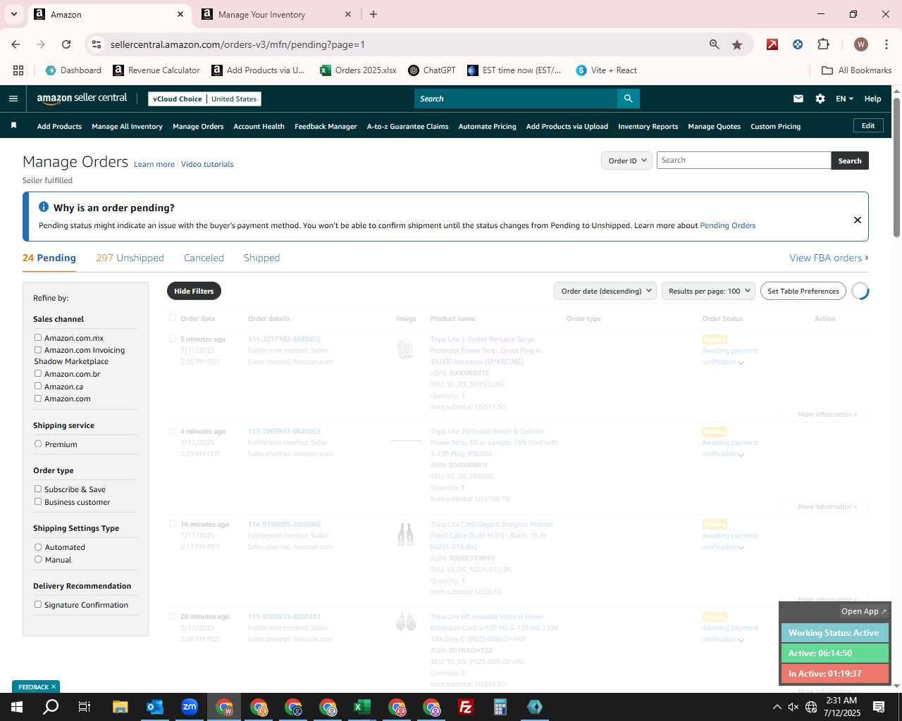The image size is (902, 721).
Task: Open Account Health in nav bar
Action: pyautogui.click(x=259, y=127)
